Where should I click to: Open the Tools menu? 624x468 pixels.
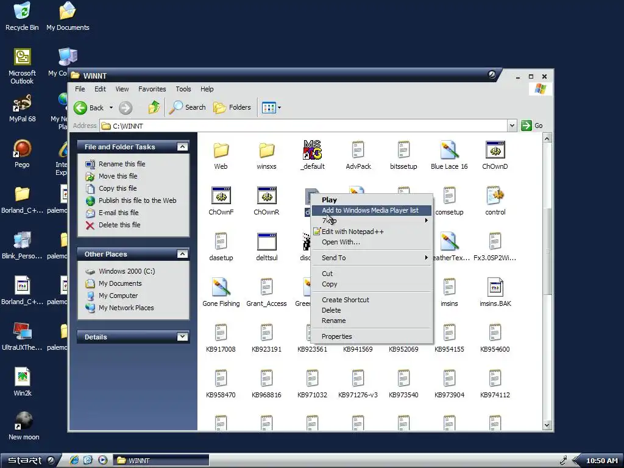click(x=183, y=89)
